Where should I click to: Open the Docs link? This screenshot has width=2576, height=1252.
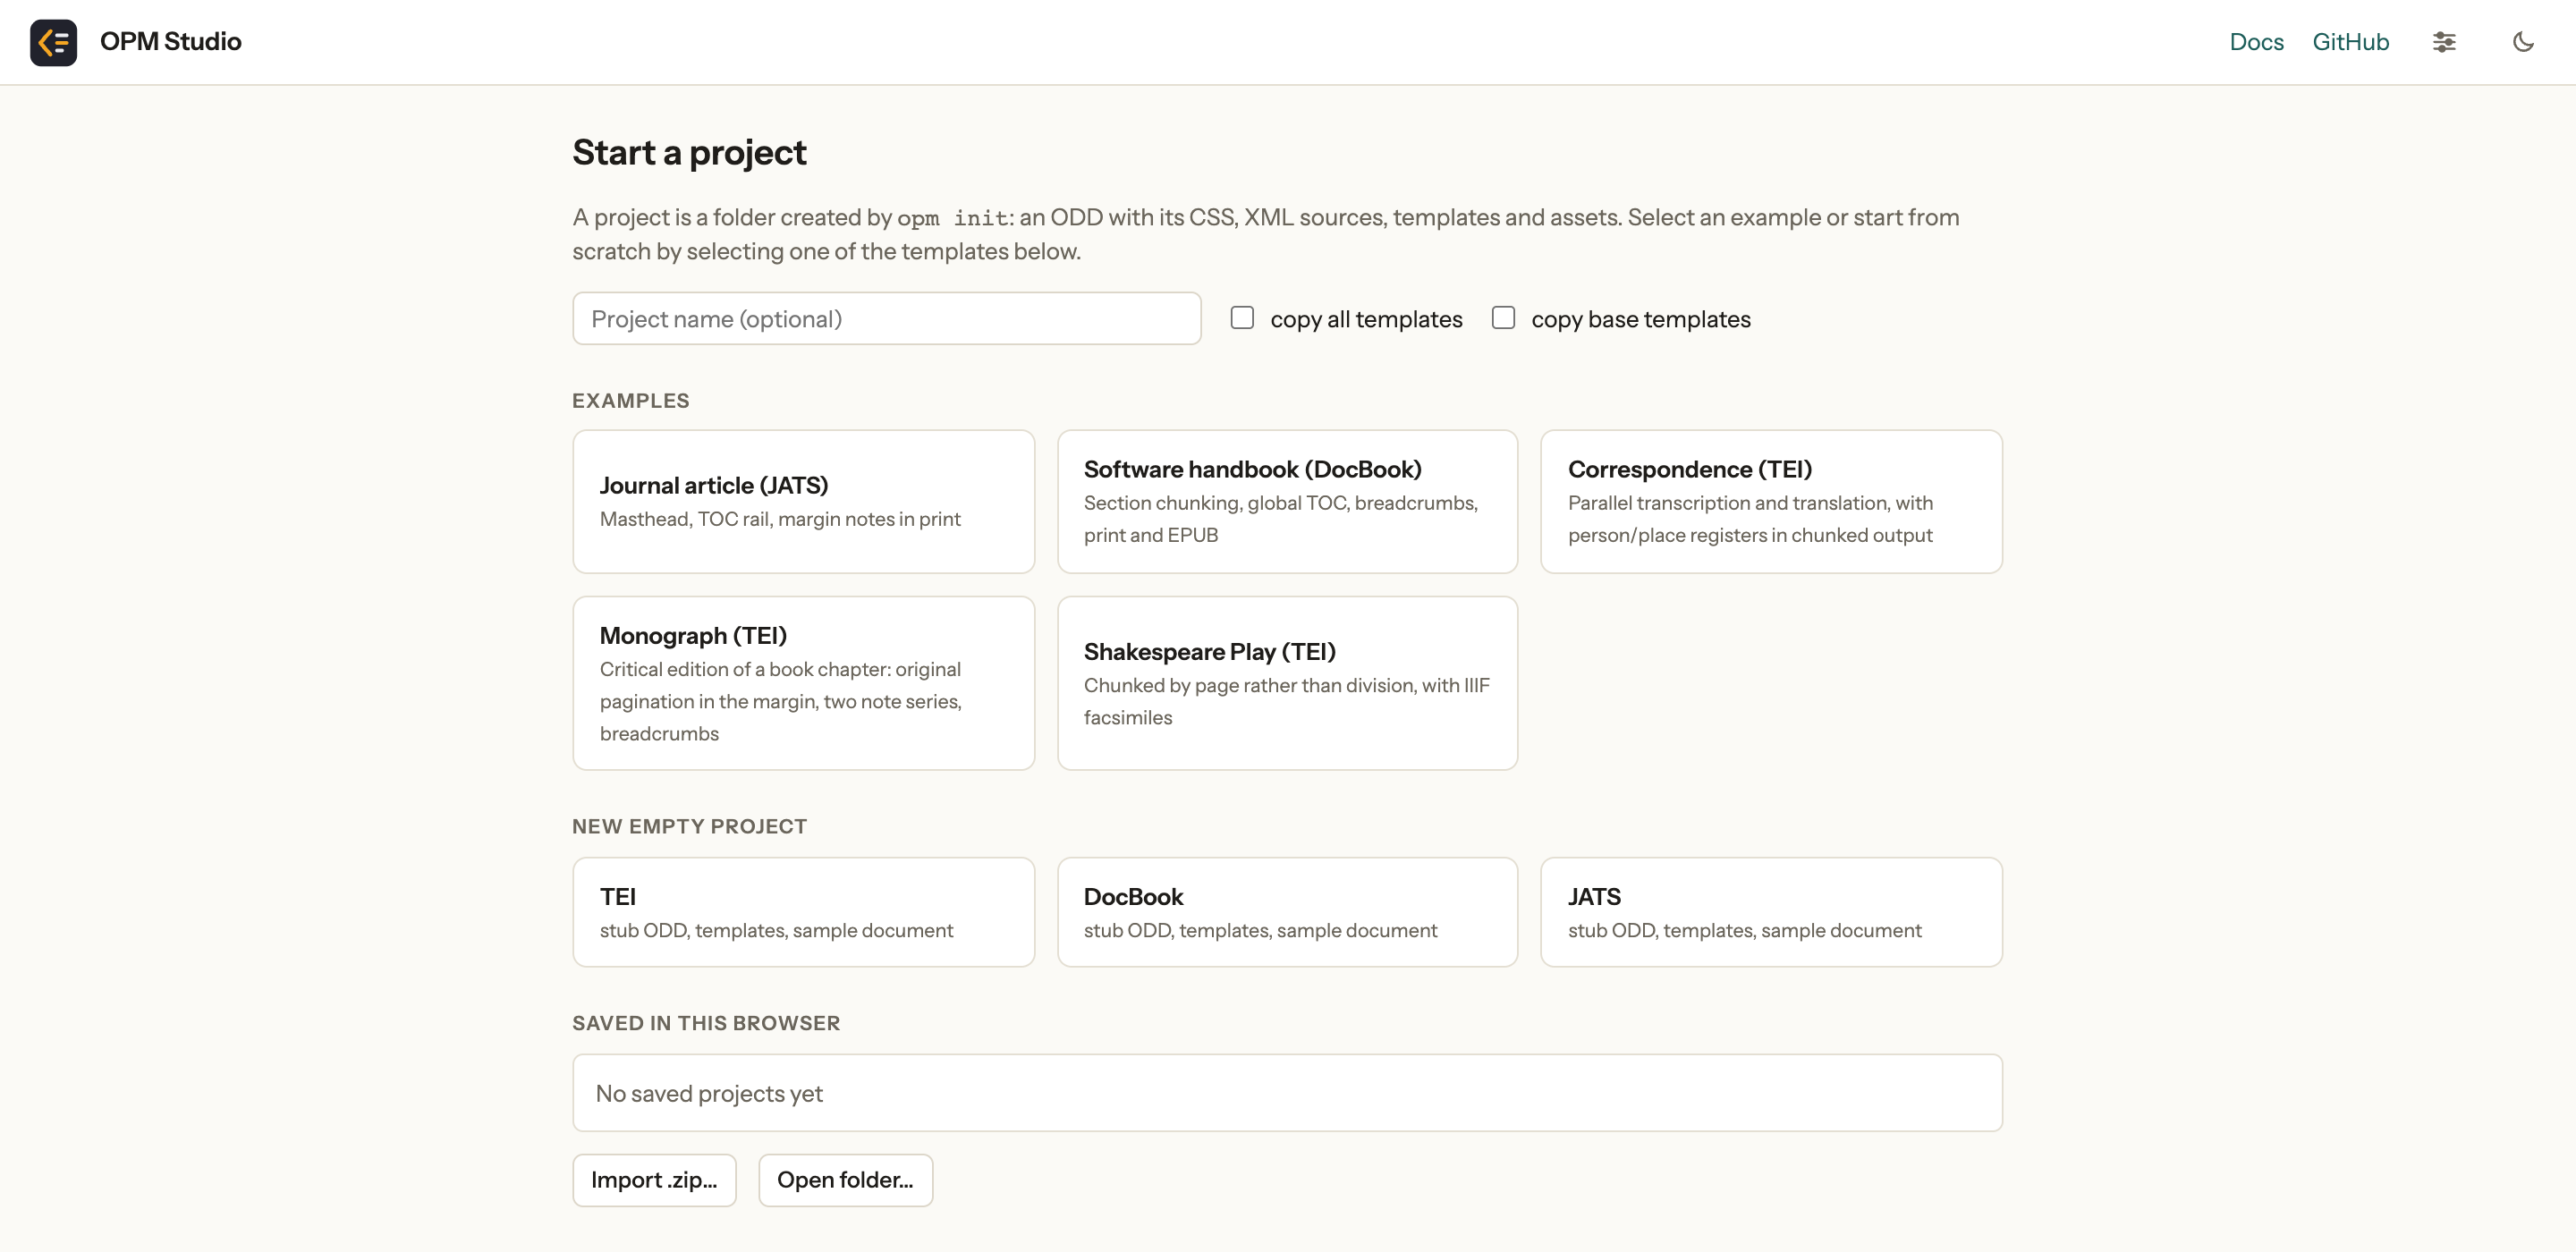2256,42
